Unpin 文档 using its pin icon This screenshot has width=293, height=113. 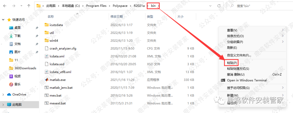tap(37, 44)
